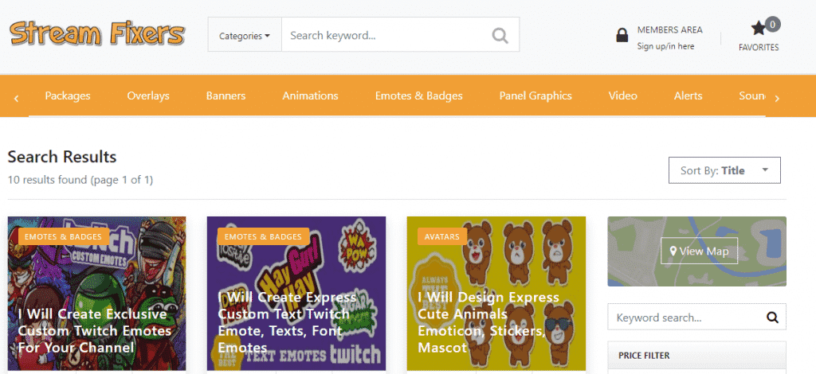Screen dimensions: 816x374
Task: Click the Search Results heading
Action: tap(62, 157)
